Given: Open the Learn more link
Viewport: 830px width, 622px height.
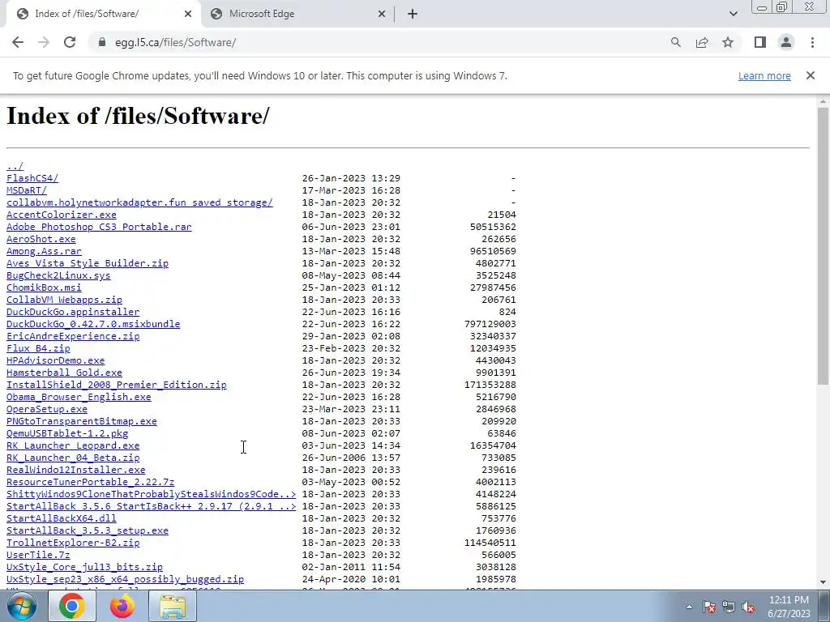Looking at the screenshot, I should point(764,75).
